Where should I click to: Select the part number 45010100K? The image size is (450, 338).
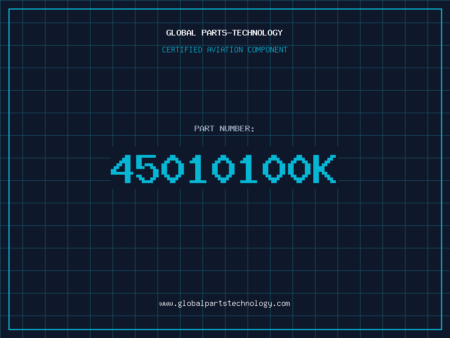(223, 168)
